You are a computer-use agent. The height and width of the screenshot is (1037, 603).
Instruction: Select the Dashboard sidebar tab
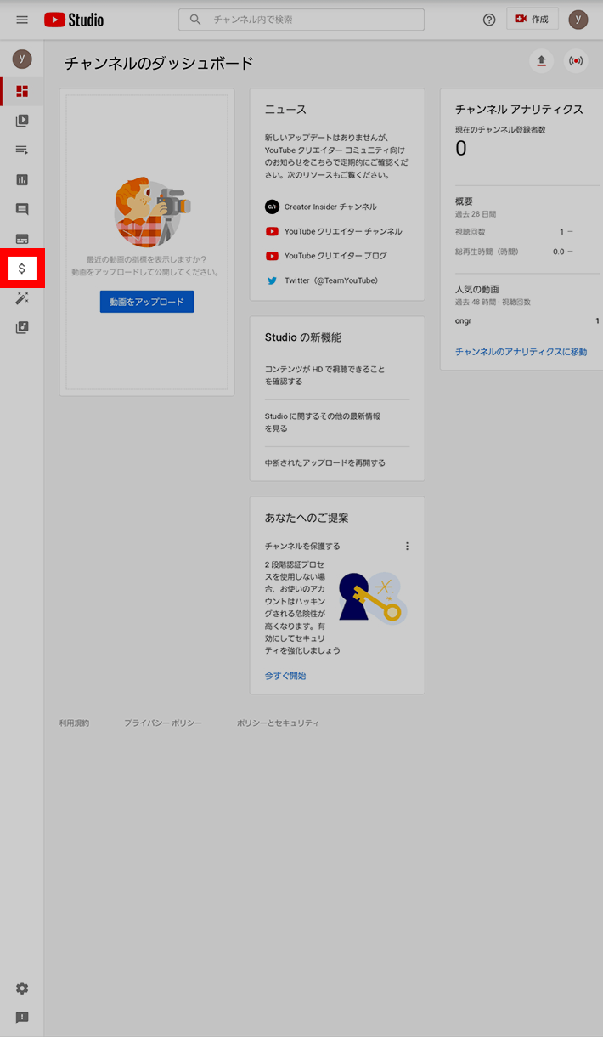[22, 91]
